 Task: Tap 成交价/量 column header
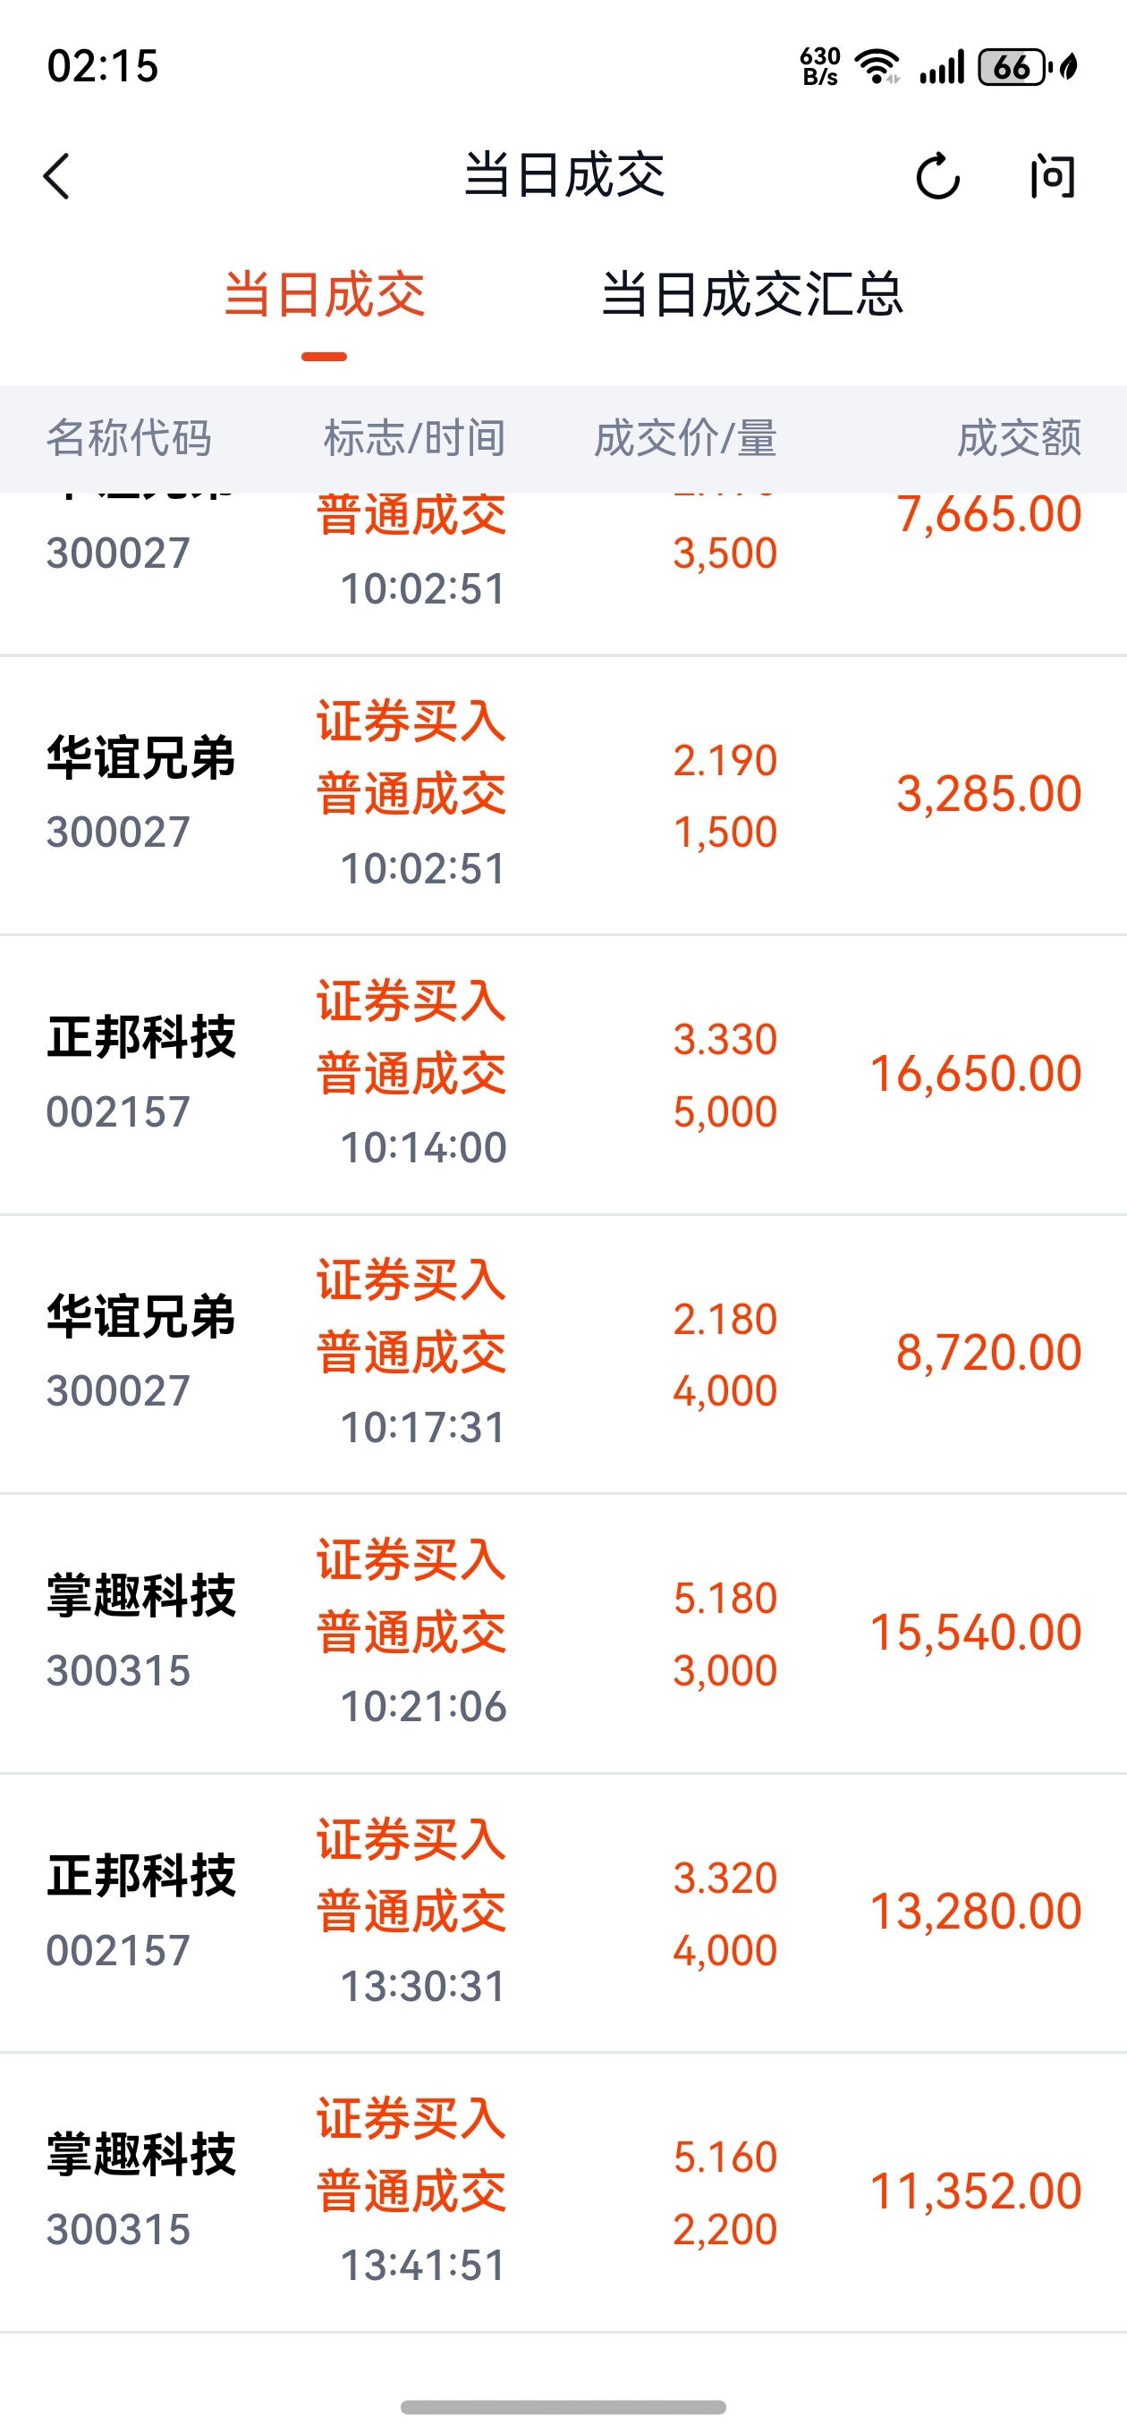pos(685,438)
